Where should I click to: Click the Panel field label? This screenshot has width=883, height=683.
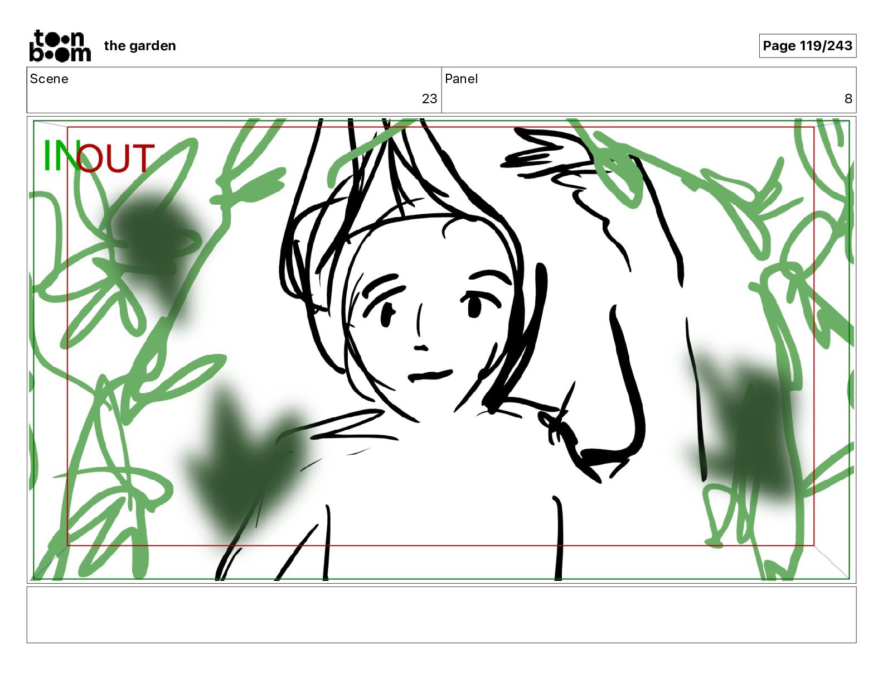(x=461, y=79)
